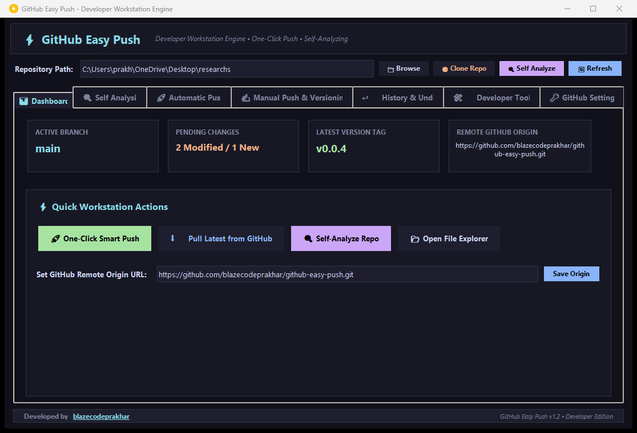Click magnifier icon on top Self Analyze button
Image resolution: width=637 pixels, height=433 pixels.
point(511,69)
